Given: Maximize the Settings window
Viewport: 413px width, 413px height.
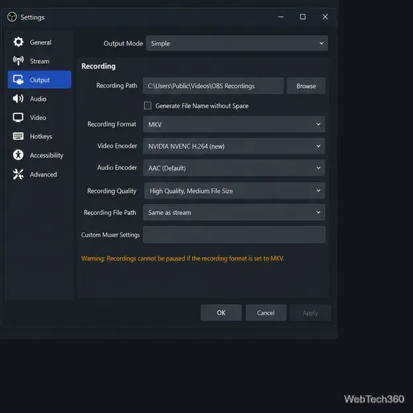Looking at the screenshot, I should tap(303, 17).
